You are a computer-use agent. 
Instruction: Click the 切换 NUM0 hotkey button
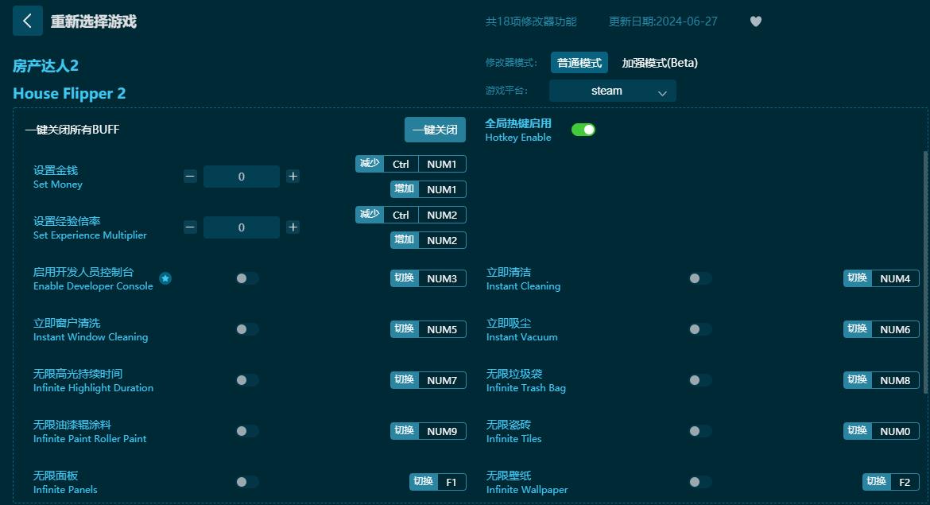coord(882,431)
